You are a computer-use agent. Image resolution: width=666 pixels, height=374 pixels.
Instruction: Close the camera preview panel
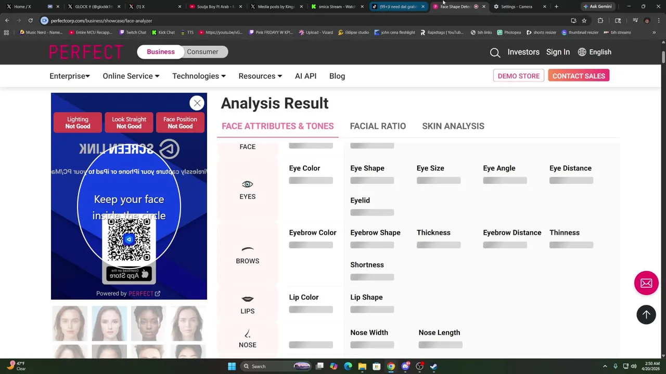(197, 103)
